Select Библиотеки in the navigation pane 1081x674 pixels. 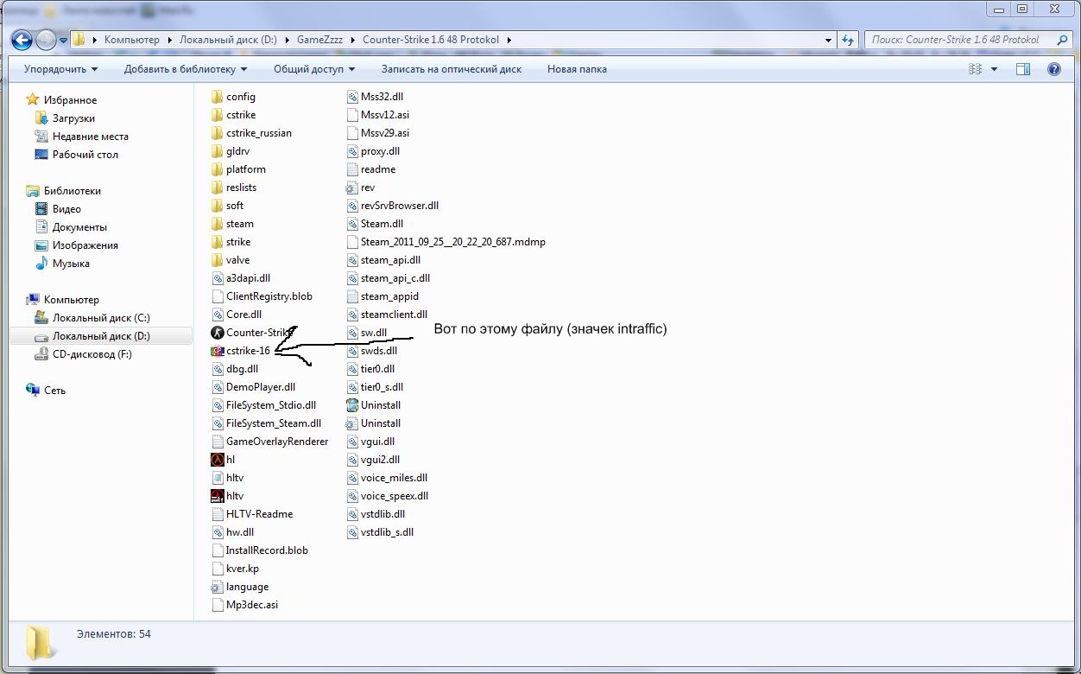coord(72,191)
